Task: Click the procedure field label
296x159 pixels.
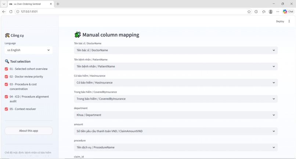Action: [x=80, y=141]
